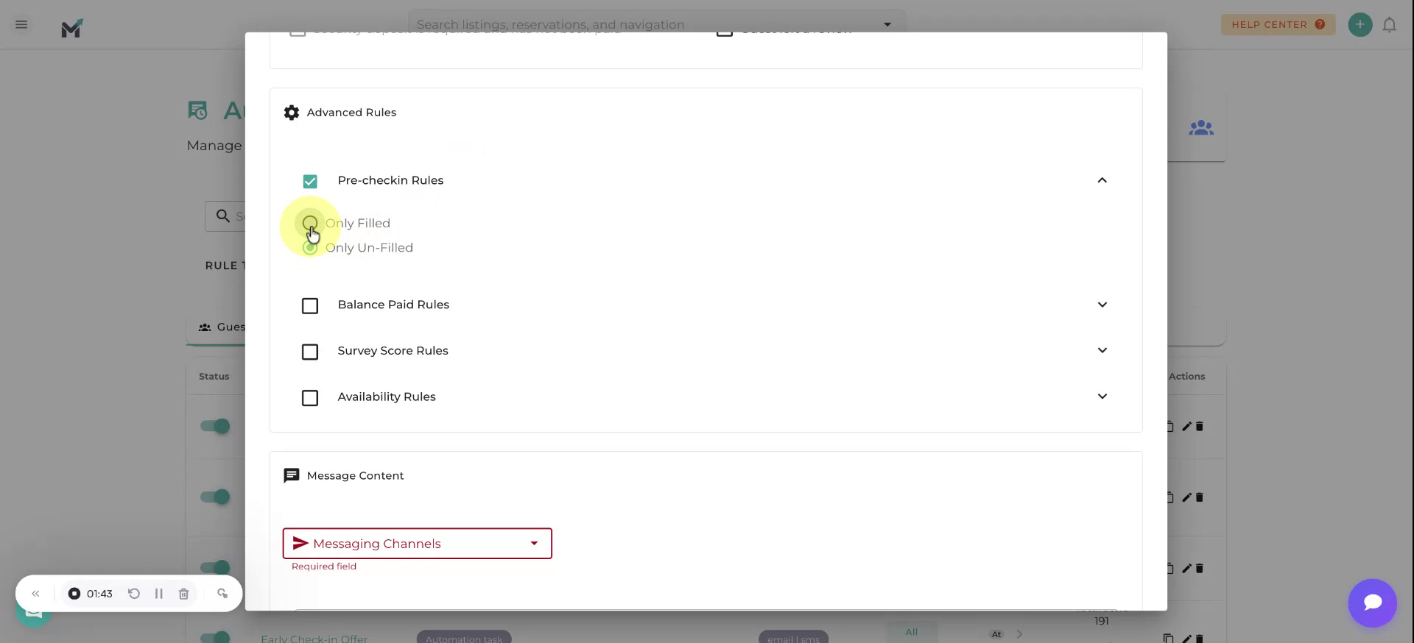Click the Pre-checkin Rules label
This screenshot has width=1414, height=643.
click(x=390, y=180)
